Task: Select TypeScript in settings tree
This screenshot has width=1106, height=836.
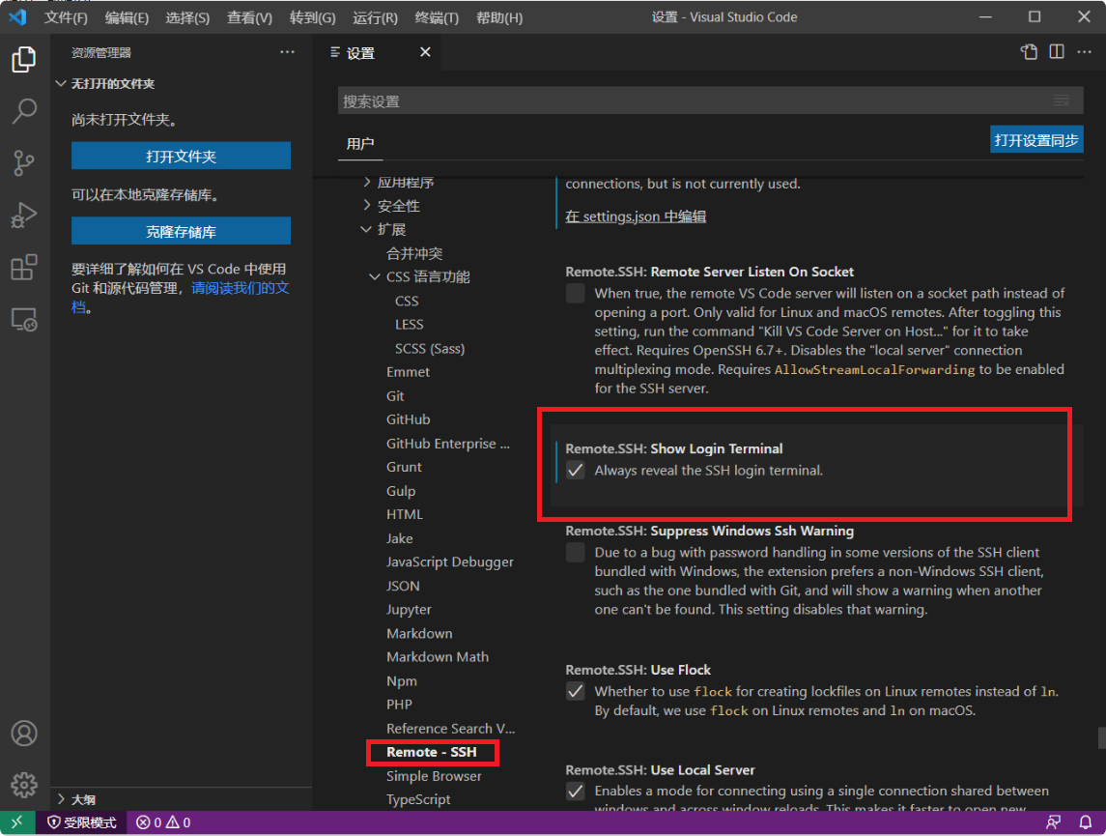Action: (x=418, y=799)
